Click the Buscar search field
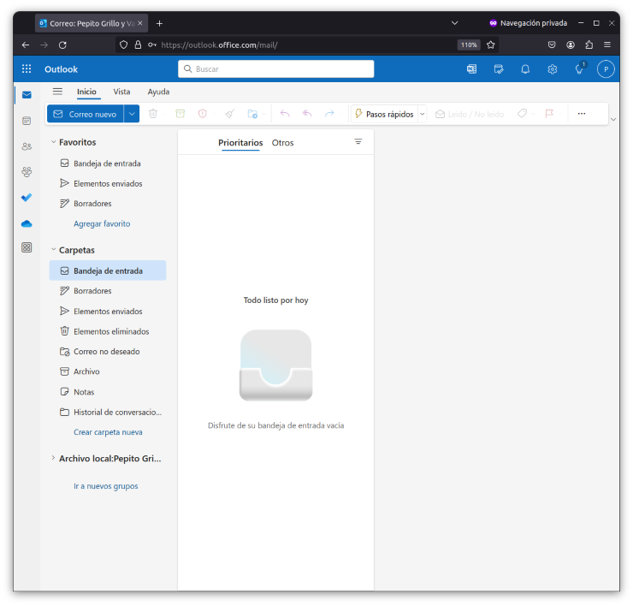 pyautogui.click(x=276, y=68)
